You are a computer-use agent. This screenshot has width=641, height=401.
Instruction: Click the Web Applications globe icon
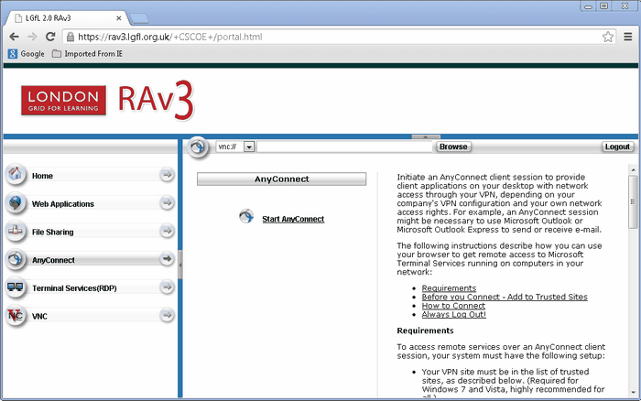point(16,202)
